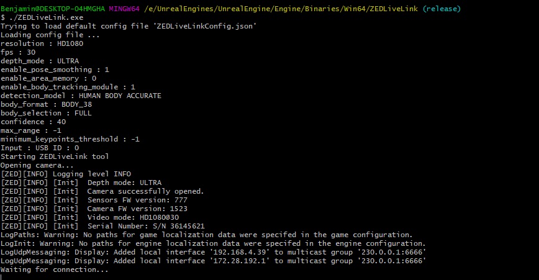Click the Serial Number S/N 36145621 text
539x280 pixels.
(x=146, y=226)
